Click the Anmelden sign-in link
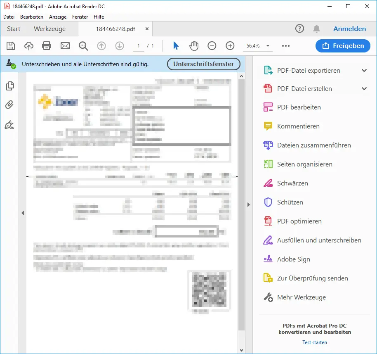This screenshot has height=354, width=377. [349, 29]
